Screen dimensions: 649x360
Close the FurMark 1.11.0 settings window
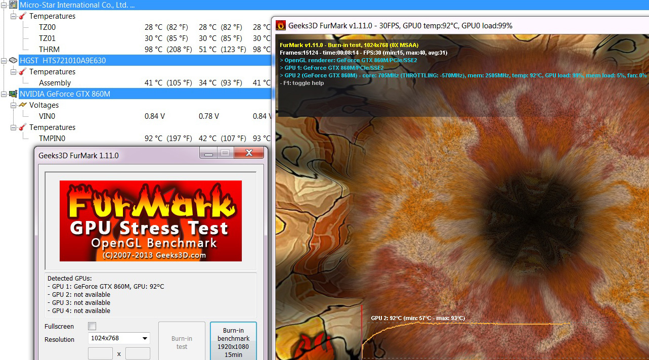(x=248, y=153)
